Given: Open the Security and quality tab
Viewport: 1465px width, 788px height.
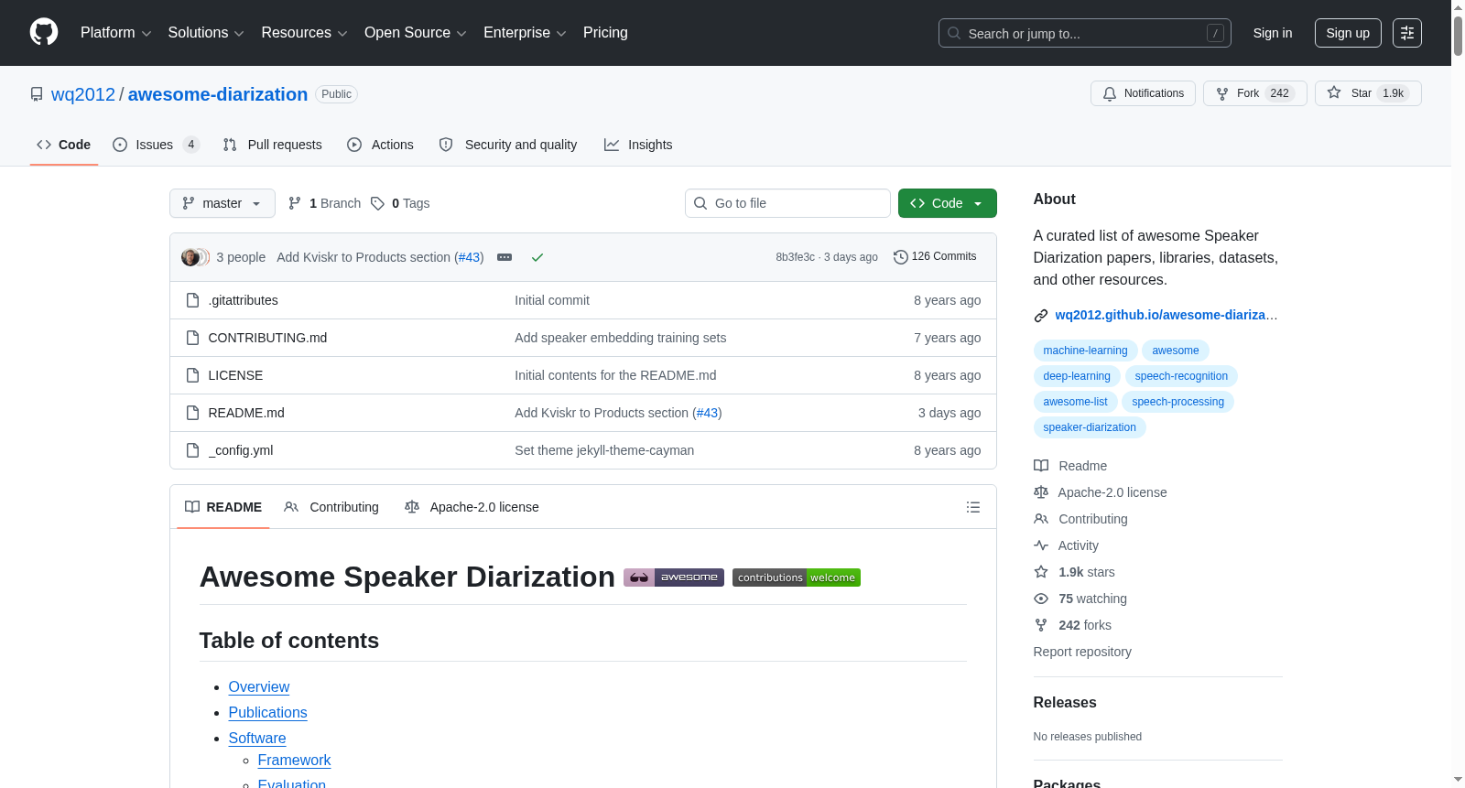Looking at the screenshot, I should (508, 145).
